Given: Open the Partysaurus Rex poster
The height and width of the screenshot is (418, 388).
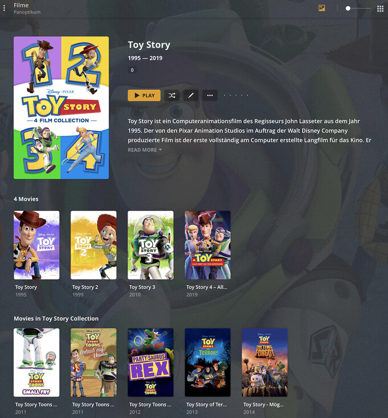Looking at the screenshot, I should (x=150, y=362).
